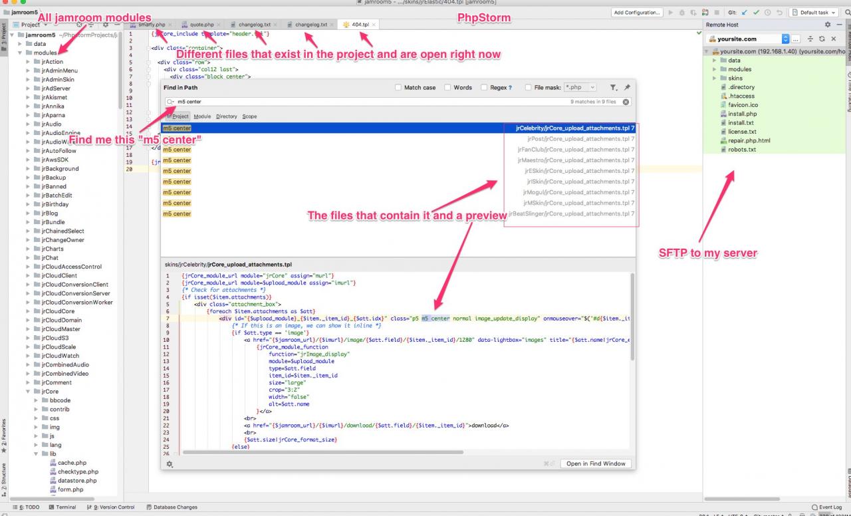Click the Open in Find Window button
Viewport: 851px width, 516px height.
pyautogui.click(x=596, y=463)
